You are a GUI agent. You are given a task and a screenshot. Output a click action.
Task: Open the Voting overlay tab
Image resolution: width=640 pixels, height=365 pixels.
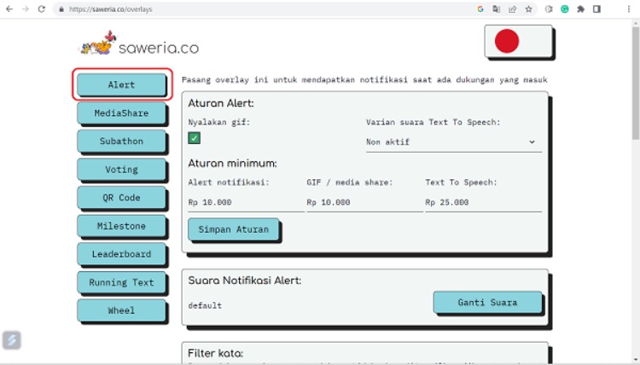coord(122,169)
